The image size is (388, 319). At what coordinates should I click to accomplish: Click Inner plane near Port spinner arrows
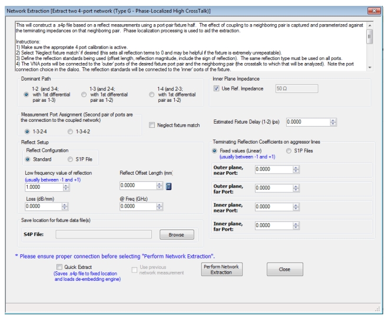pyautogui.click(x=296, y=207)
